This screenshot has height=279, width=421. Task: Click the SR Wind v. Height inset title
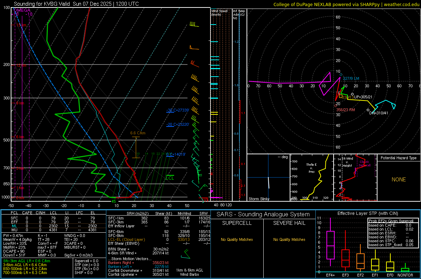pyautogui.click(x=347, y=162)
